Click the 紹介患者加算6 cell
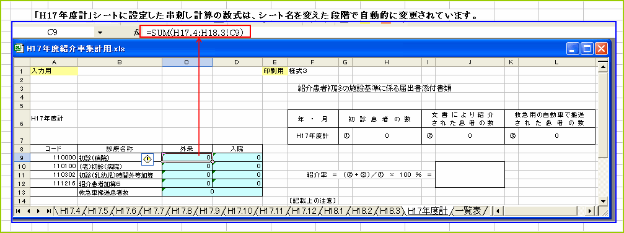 (x=120, y=183)
